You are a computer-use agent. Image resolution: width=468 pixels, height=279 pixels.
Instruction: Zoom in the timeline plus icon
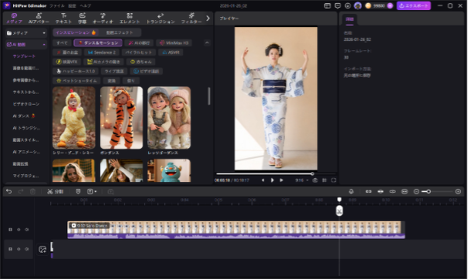pyautogui.click(x=458, y=191)
